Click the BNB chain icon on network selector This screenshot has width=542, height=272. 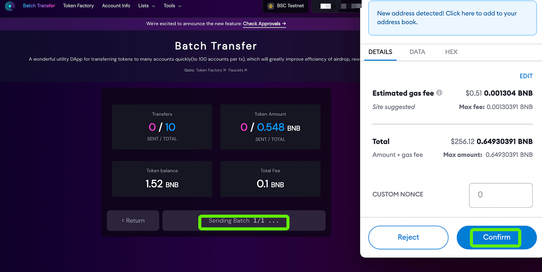tap(271, 6)
